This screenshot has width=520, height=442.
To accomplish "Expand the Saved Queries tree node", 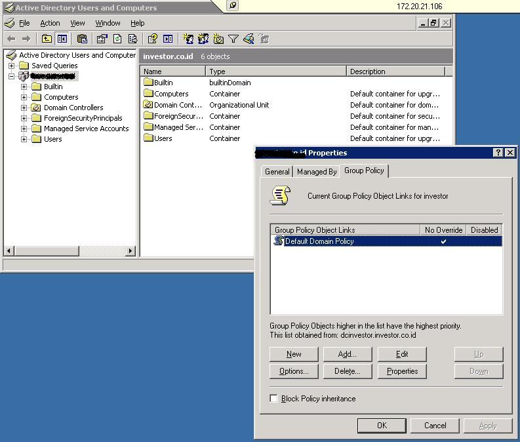I will point(12,66).
